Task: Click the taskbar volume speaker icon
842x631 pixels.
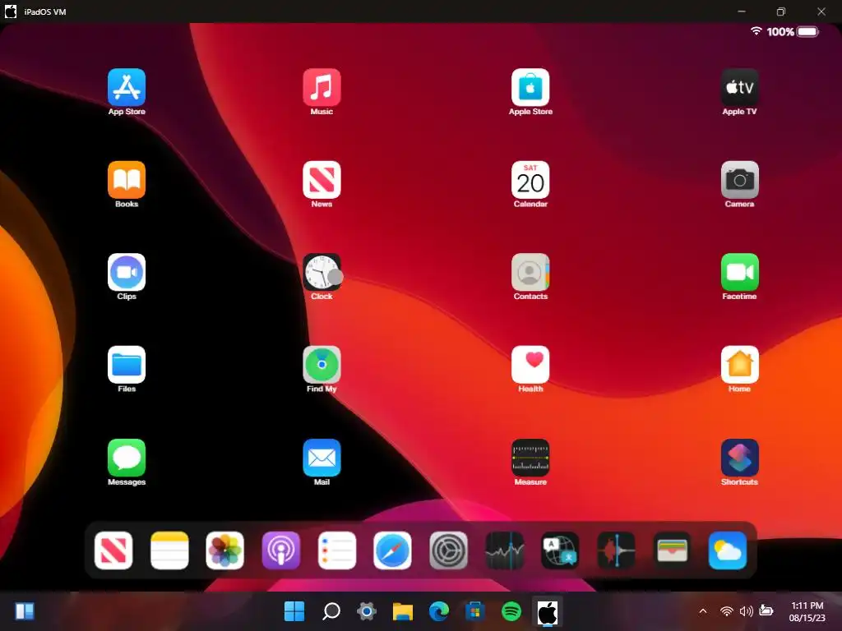Action: click(x=746, y=611)
